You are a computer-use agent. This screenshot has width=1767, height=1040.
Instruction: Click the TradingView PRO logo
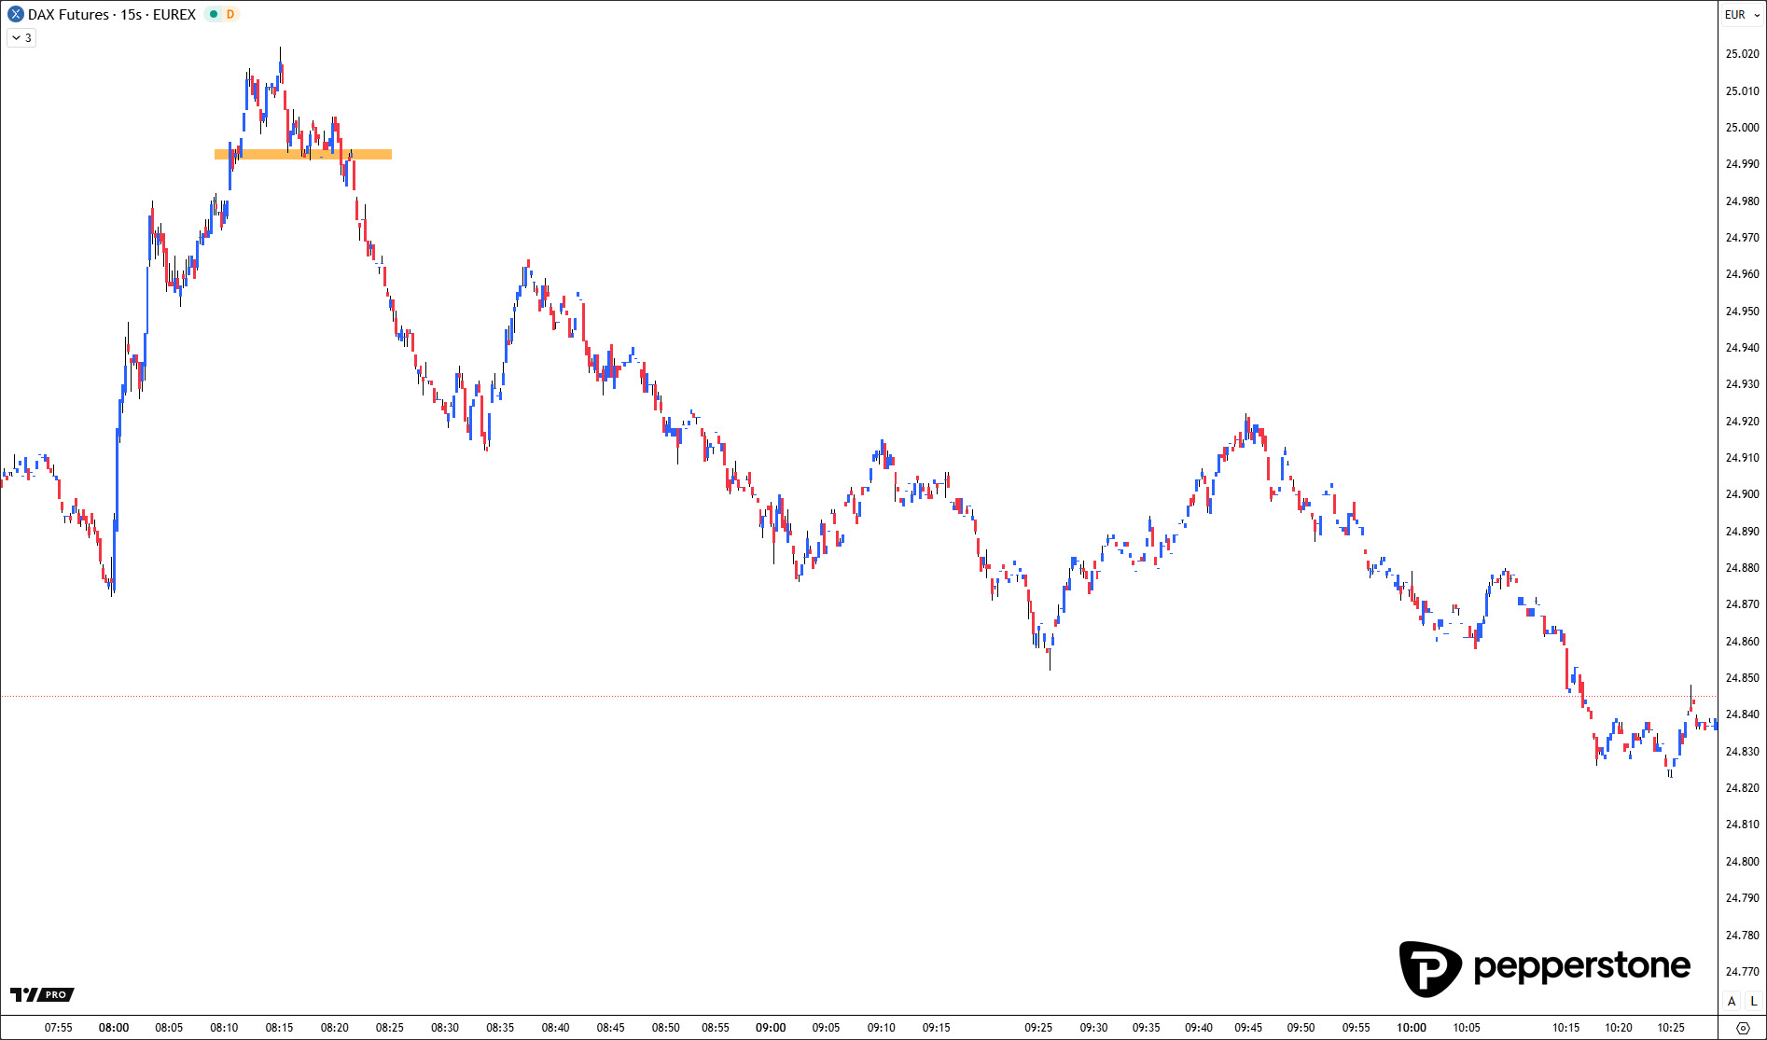(x=42, y=994)
